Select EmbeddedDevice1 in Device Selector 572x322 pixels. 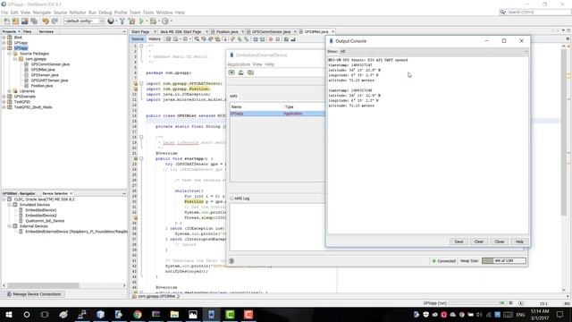point(41,210)
